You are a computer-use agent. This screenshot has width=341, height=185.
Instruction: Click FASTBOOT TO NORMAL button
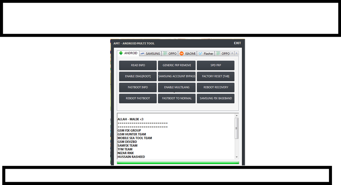coord(177,98)
